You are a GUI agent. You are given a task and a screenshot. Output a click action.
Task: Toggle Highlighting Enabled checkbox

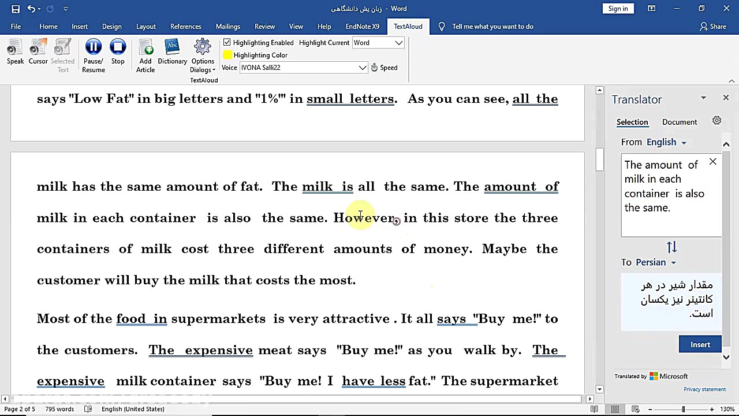[x=227, y=43]
